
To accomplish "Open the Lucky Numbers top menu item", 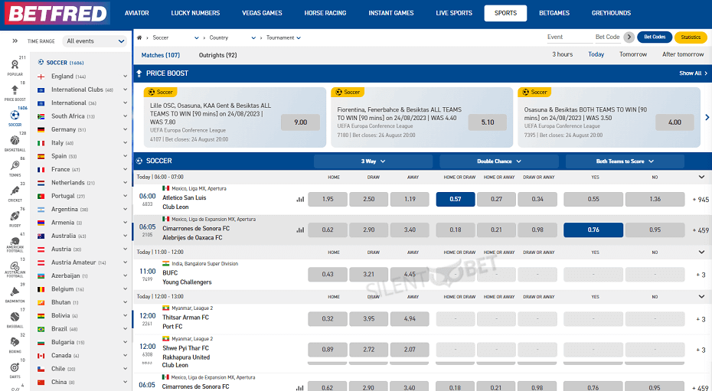I will pyautogui.click(x=195, y=13).
